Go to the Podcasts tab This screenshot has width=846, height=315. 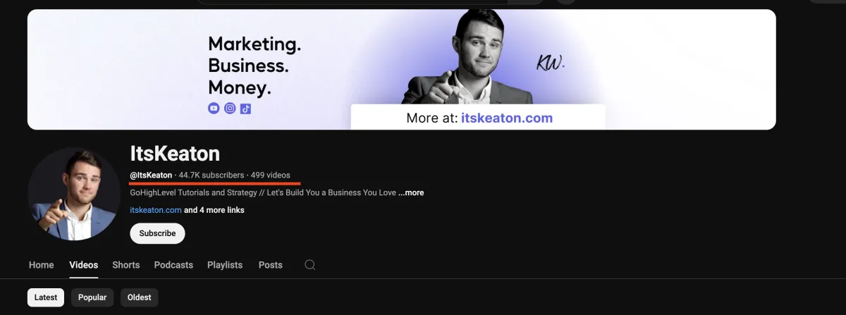[173, 265]
